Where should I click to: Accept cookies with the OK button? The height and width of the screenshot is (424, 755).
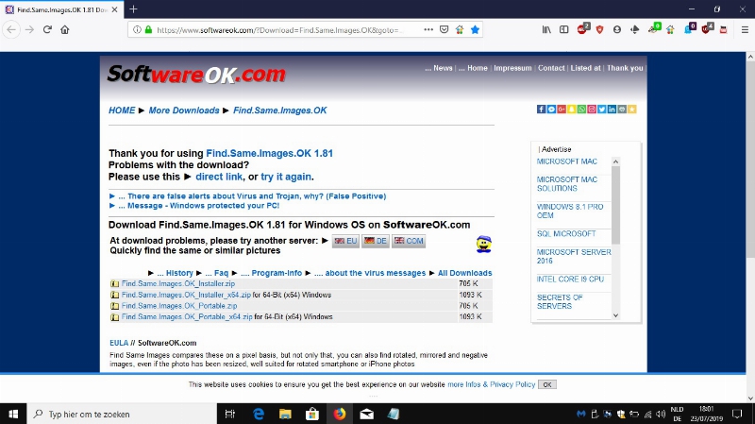(x=547, y=384)
